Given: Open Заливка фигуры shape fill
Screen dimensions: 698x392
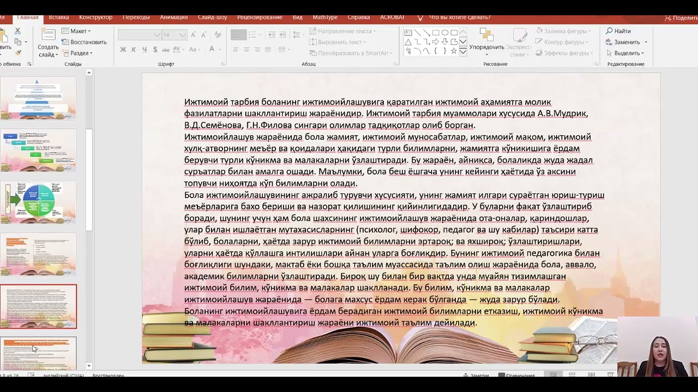Looking at the screenshot, I should [x=563, y=31].
